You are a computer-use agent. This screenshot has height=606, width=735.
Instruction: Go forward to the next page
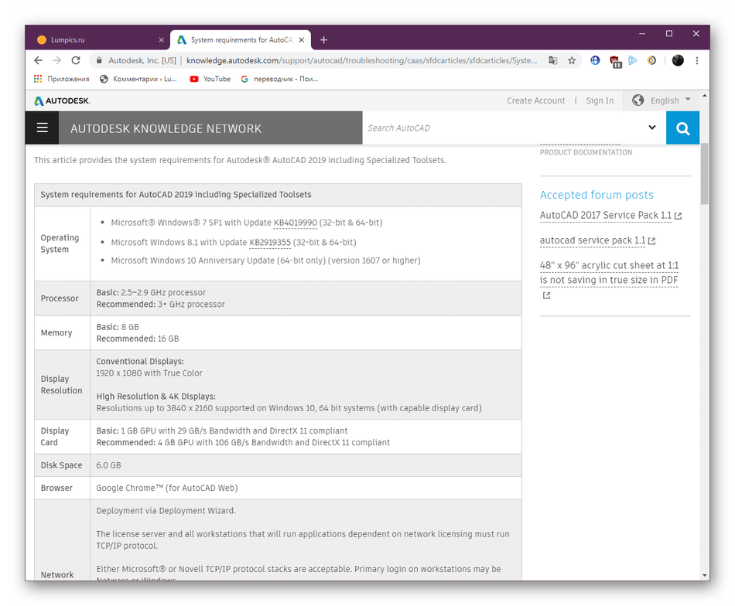[x=57, y=60]
